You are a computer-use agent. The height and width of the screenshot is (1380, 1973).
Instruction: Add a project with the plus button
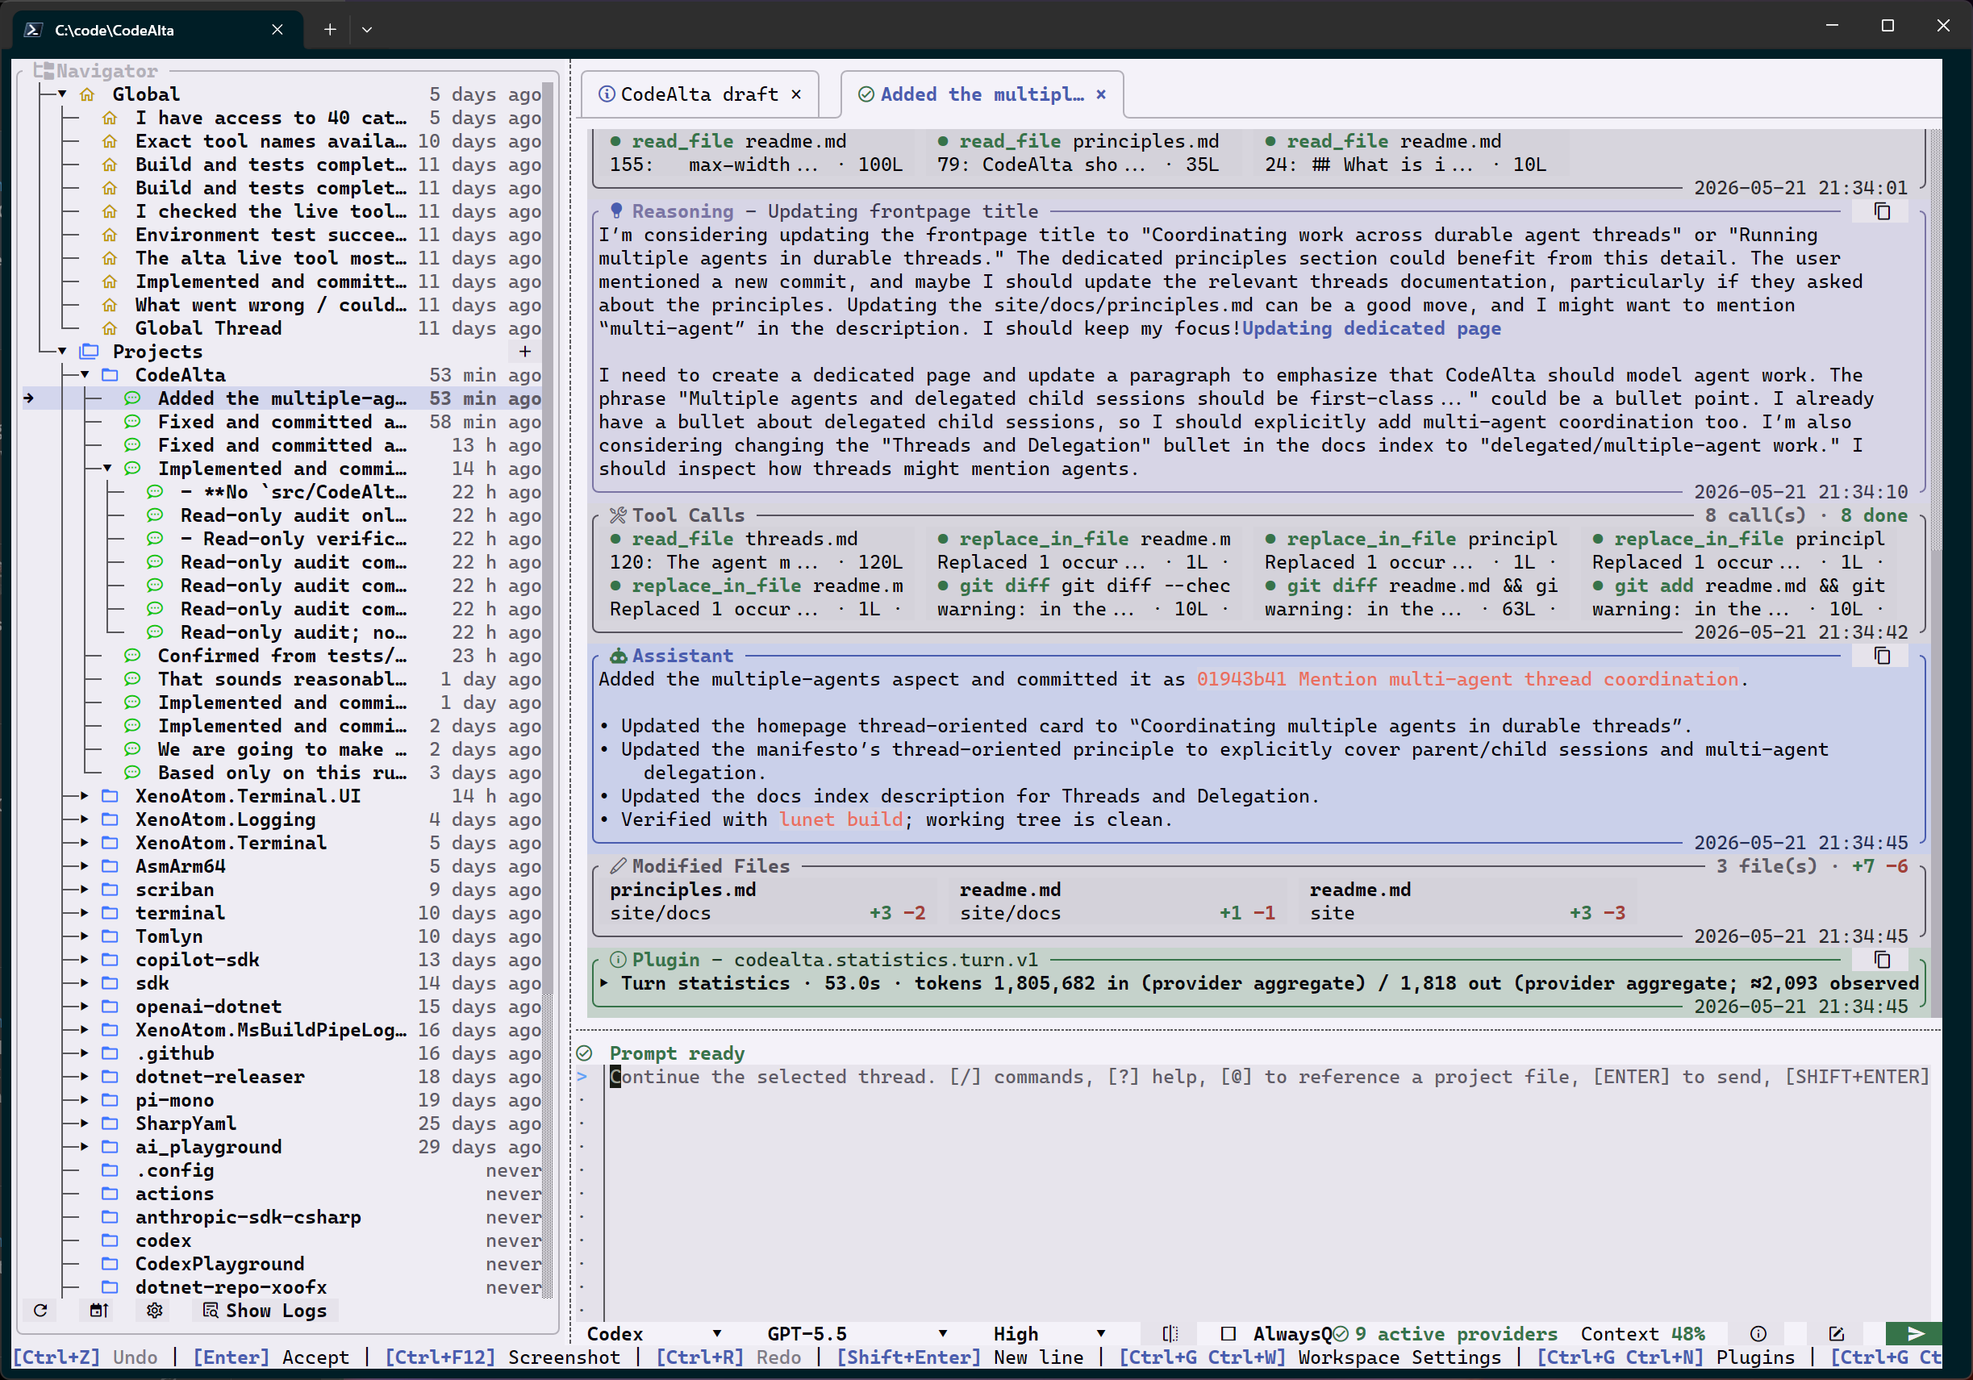point(525,352)
